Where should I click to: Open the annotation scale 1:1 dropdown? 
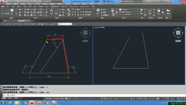pos(139,99)
